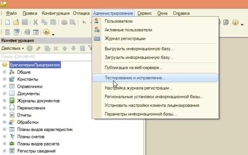The width and height of the screenshot is (248, 155).
Task: Click the Print preview icon
Action: point(73,22)
